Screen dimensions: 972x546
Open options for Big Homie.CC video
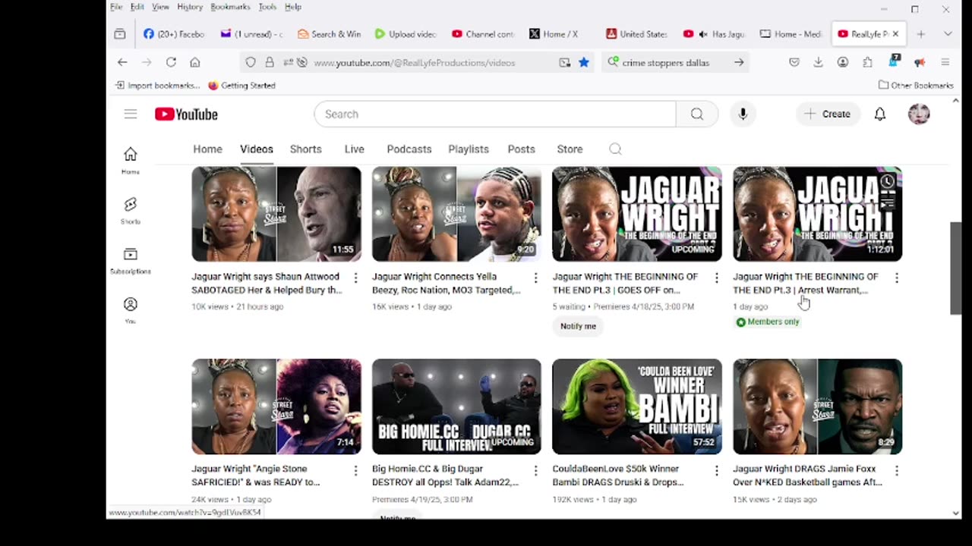tap(535, 471)
